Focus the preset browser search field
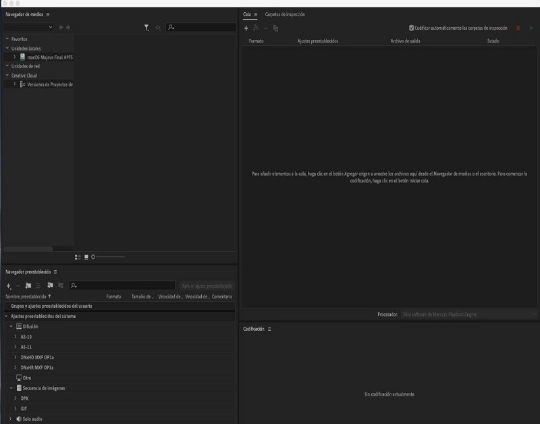Screen dimensions: 540x424 click(x=122, y=286)
